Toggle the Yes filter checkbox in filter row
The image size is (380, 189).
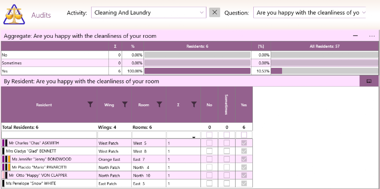click(x=244, y=135)
